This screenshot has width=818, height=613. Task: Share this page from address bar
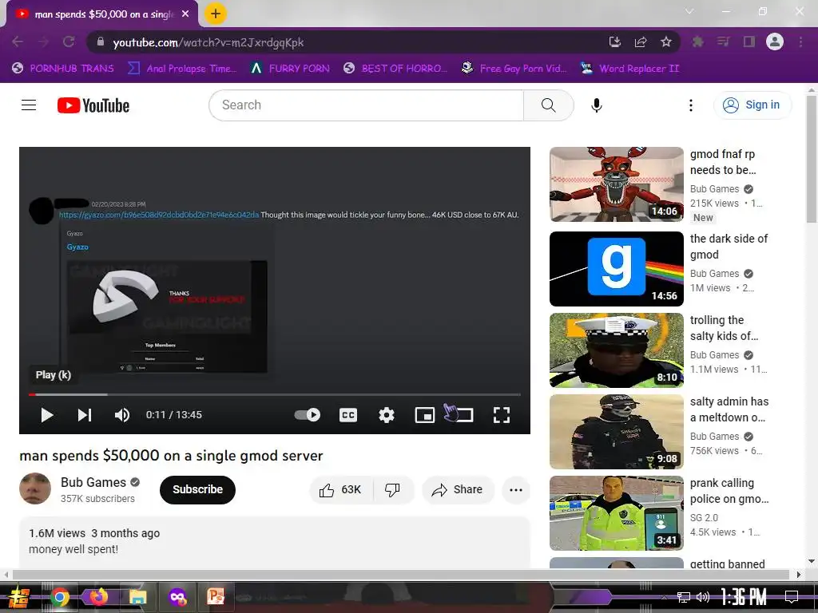(641, 42)
